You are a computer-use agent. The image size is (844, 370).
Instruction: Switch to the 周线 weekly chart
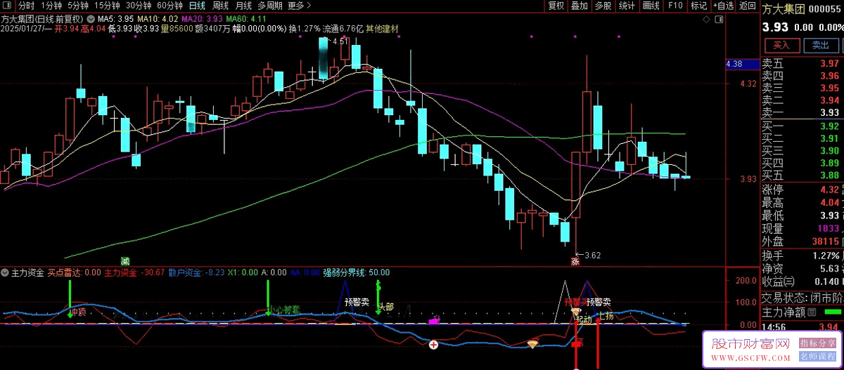pos(221,5)
